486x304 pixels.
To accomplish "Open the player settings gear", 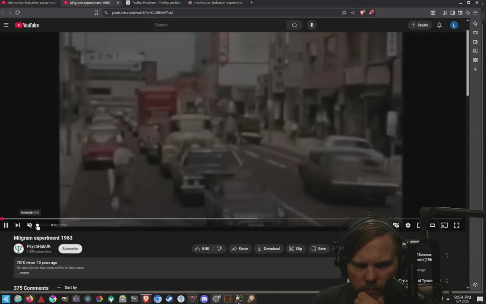I will tap(408, 225).
